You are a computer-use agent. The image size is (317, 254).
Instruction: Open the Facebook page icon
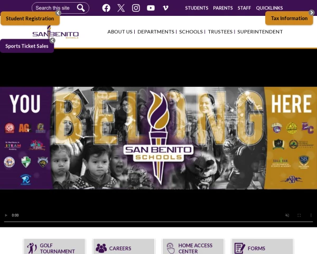[x=106, y=8]
